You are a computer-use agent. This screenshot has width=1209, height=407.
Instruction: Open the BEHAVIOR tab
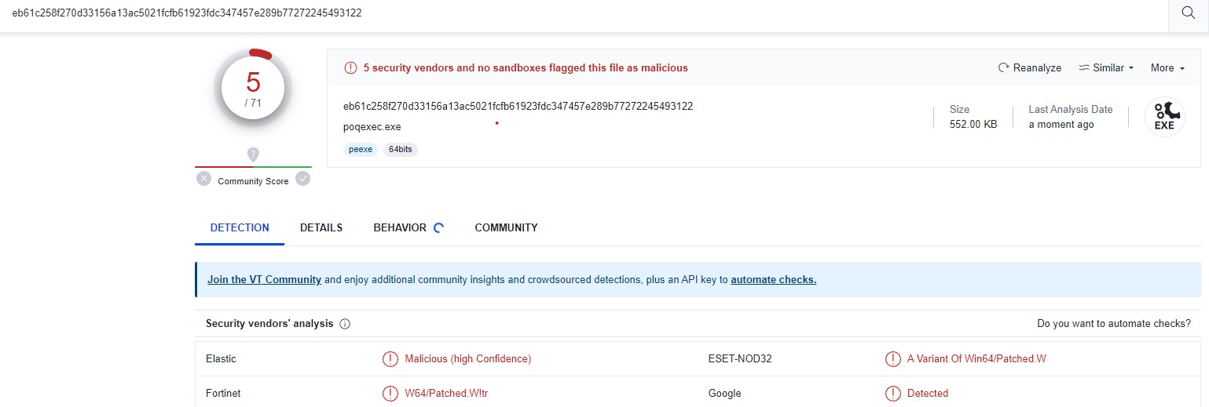pos(400,228)
